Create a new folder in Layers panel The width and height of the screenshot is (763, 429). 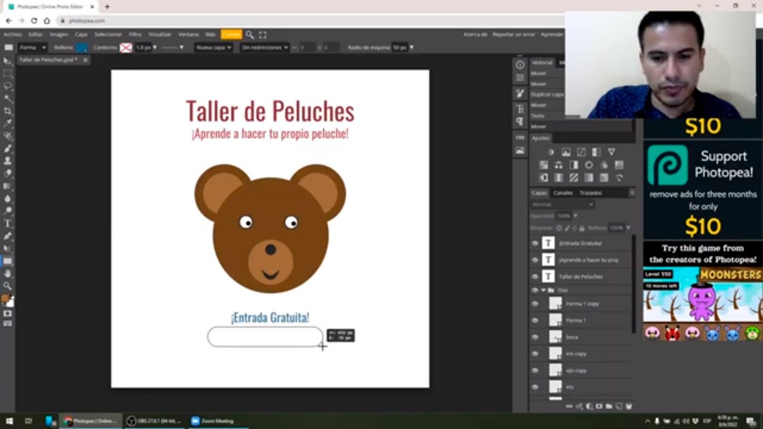pyautogui.click(x=609, y=406)
